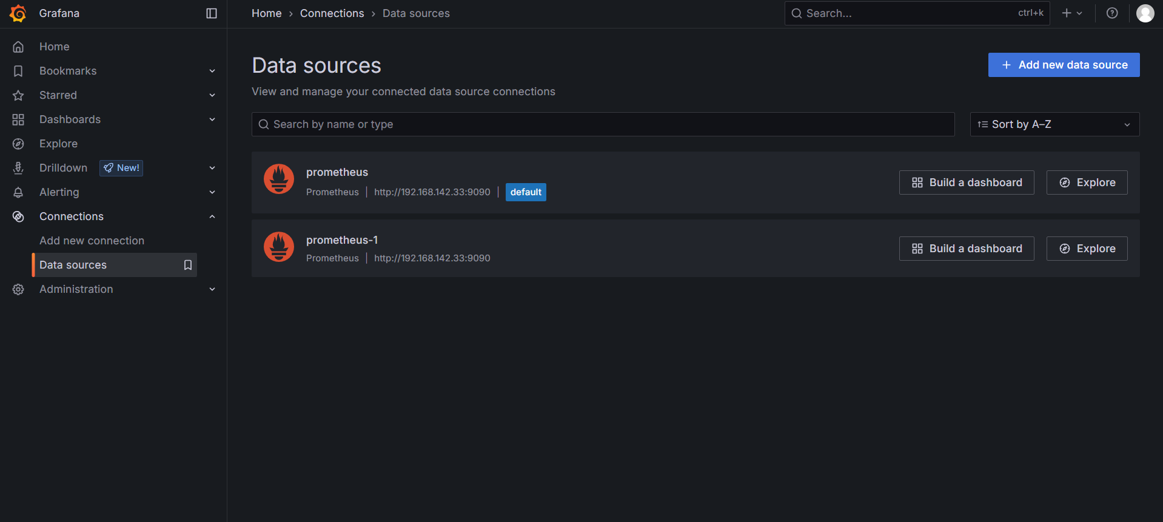Explore the prometheus data source
The height and width of the screenshot is (522, 1163).
tap(1087, 182)
